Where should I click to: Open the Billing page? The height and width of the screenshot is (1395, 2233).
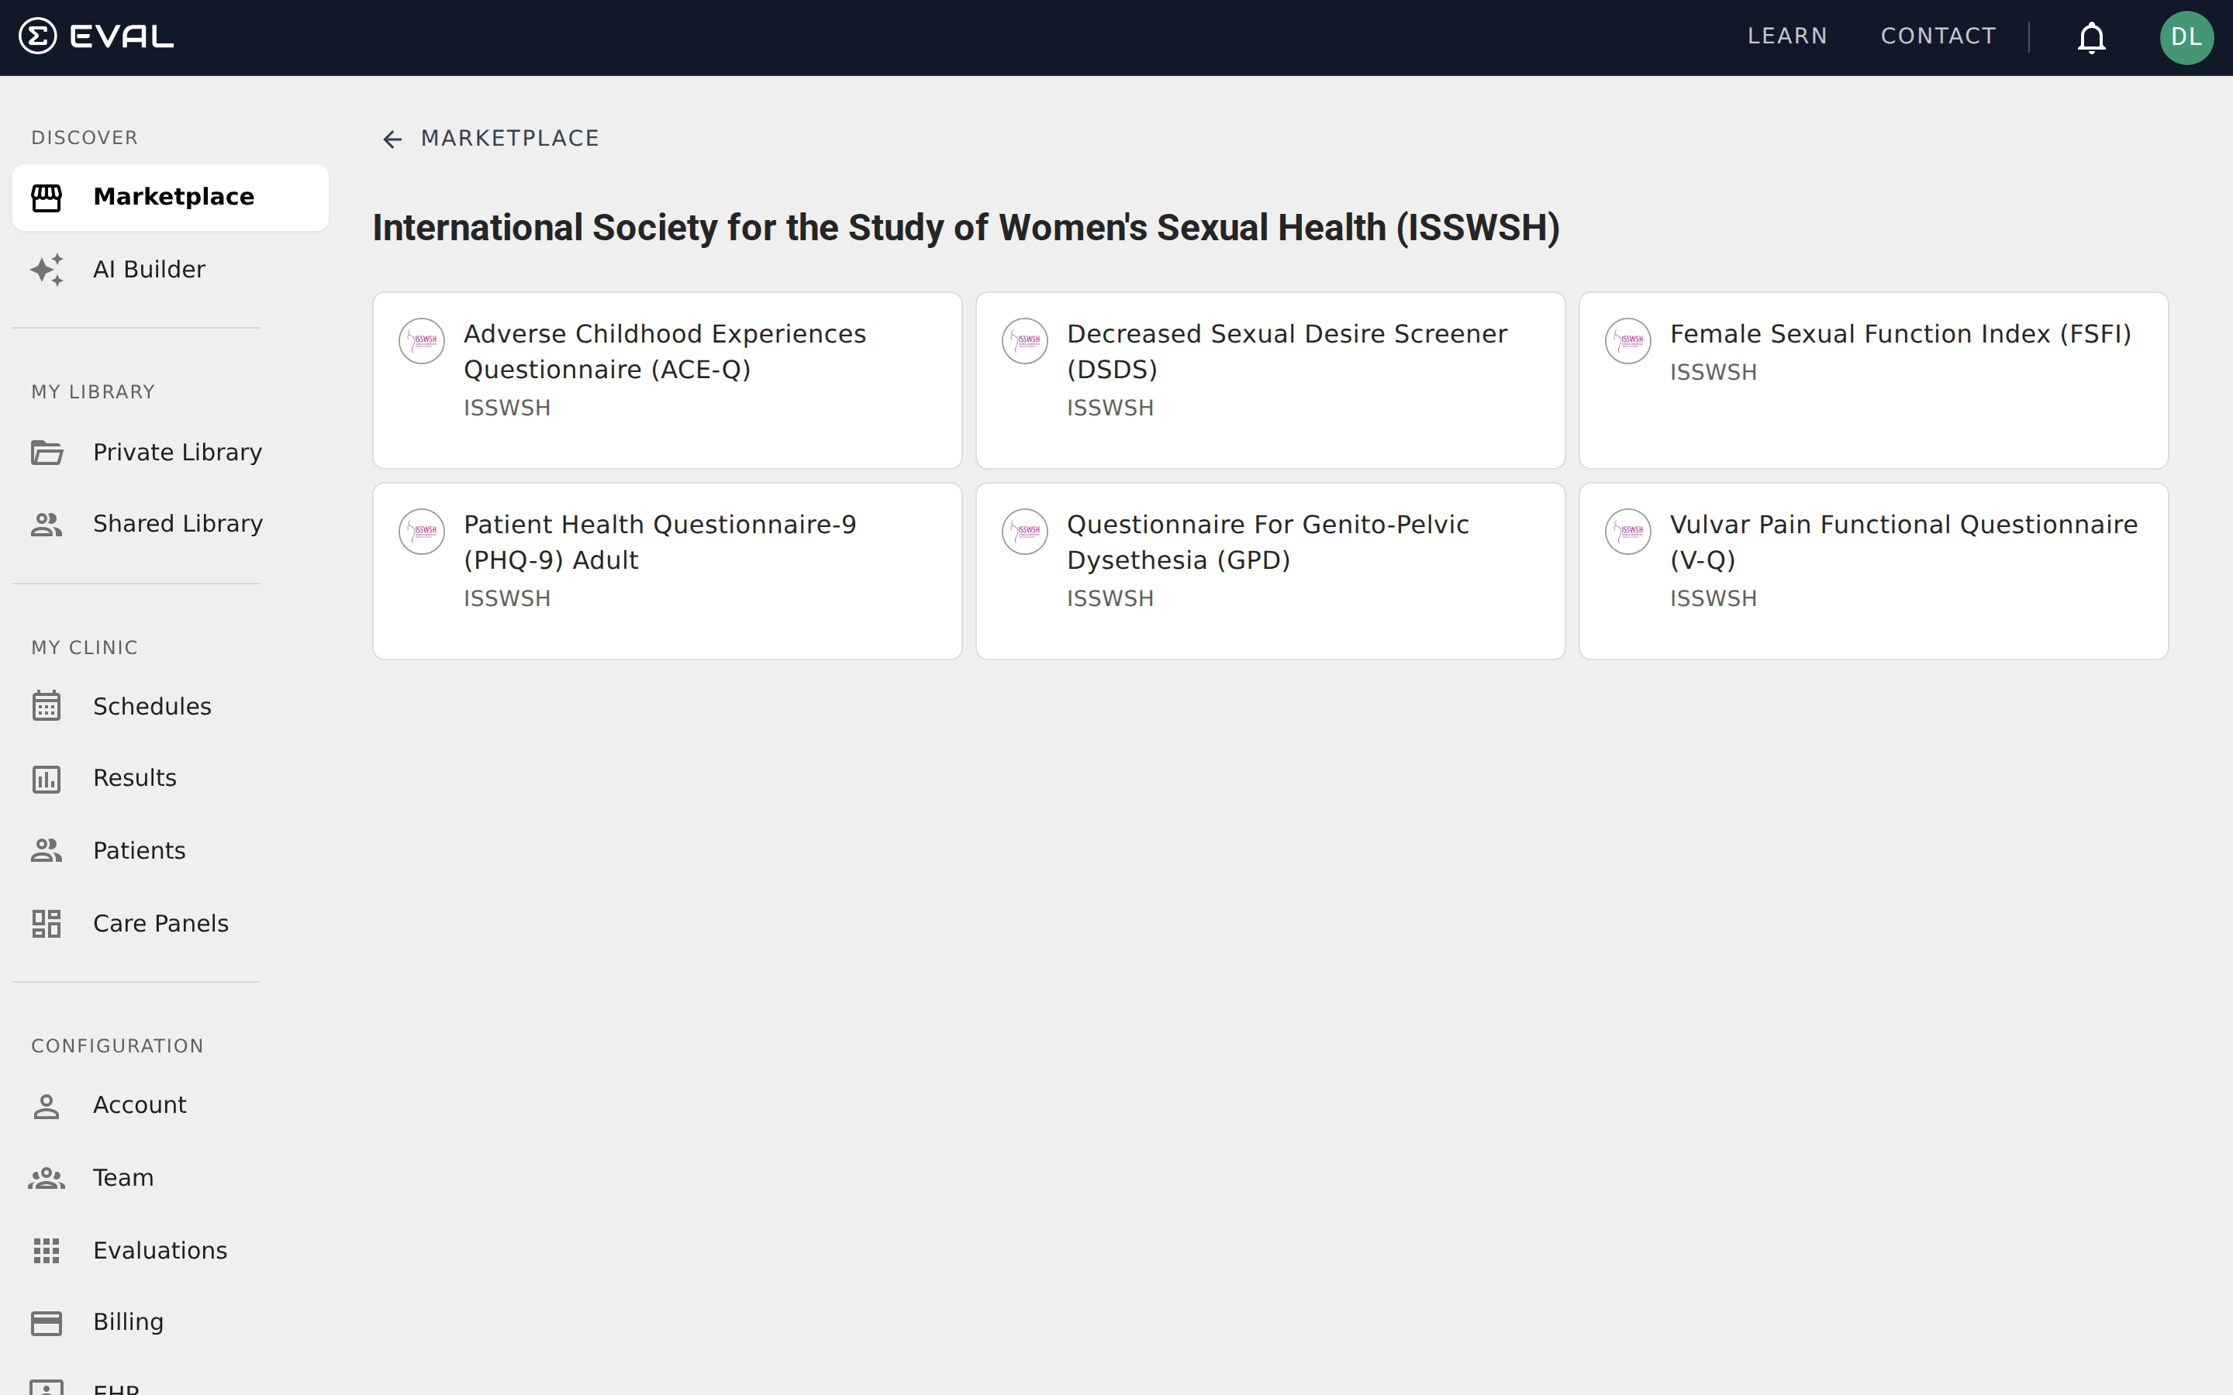click(x=127, y=1322)
